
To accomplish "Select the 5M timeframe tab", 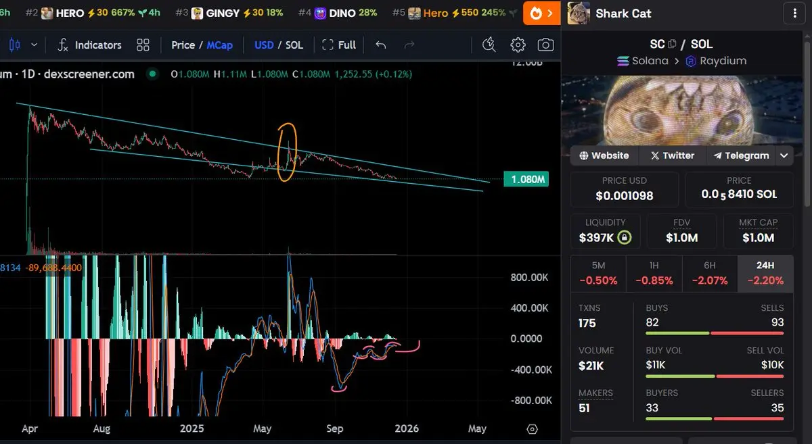I will pyautogui.click(x=598, y=273).
